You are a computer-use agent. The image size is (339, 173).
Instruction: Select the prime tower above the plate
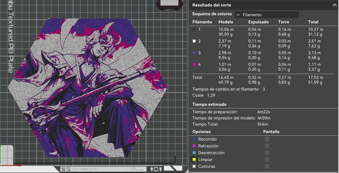tap(169, 5)
